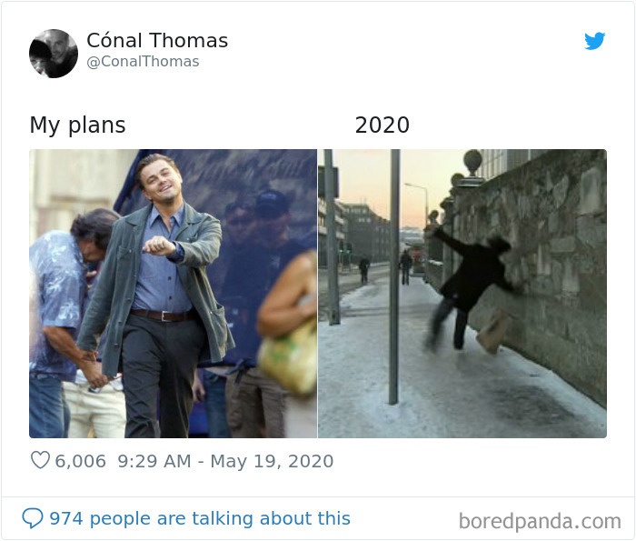The image size is (636, 541).
Task: Click the "My plans" tweet text
Action: coord(77,125)
